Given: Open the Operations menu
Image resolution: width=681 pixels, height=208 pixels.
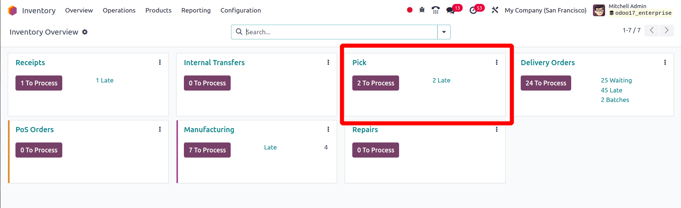Looking at the screenshot, I should pyautogui.click(x=119, y=10).
